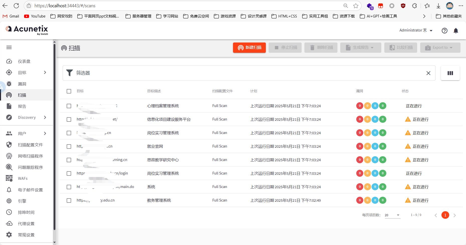
Task: Open the 每页项目数 20 dropdown
Action: point(393,215)
